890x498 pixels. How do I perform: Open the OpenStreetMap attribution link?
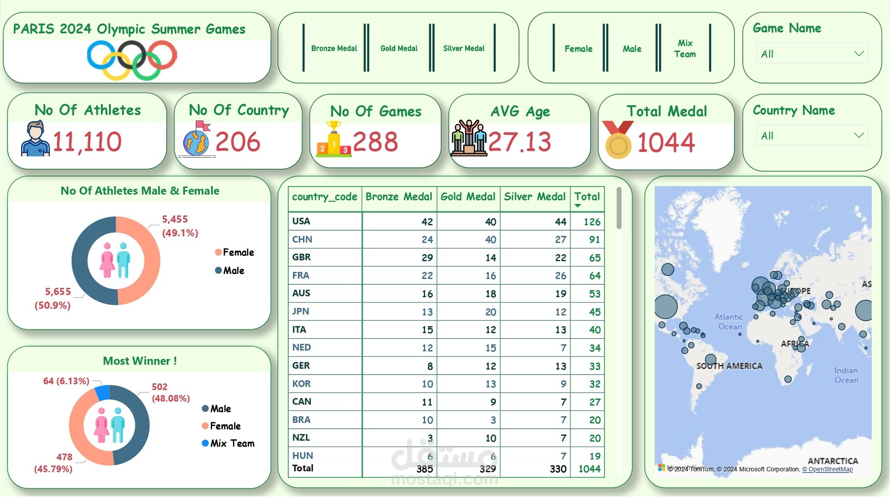tap(827, 469)
